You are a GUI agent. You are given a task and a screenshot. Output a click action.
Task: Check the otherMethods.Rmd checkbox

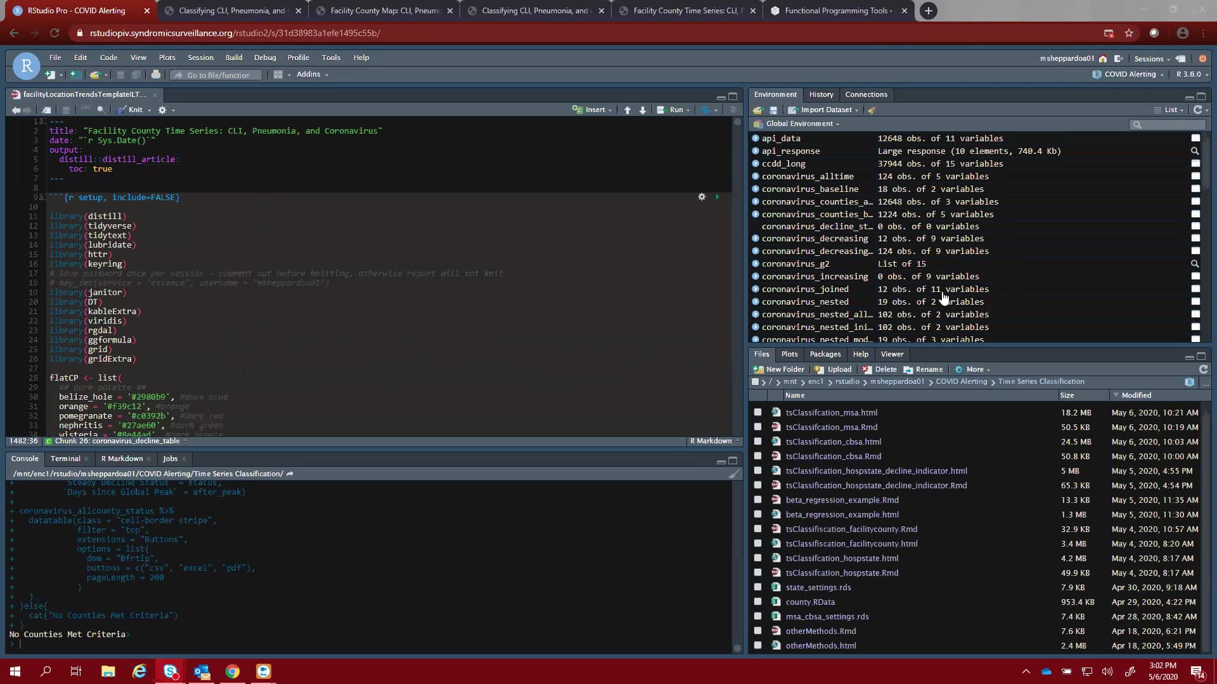coord(757,631)
